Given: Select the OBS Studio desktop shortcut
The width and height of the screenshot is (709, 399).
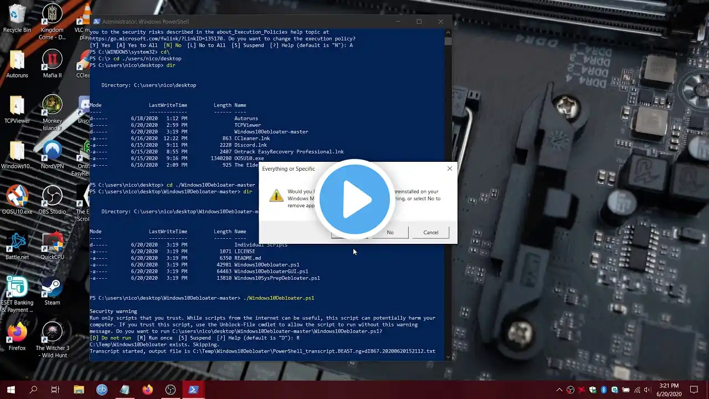Looking at the screenshot, I should 52,200.
